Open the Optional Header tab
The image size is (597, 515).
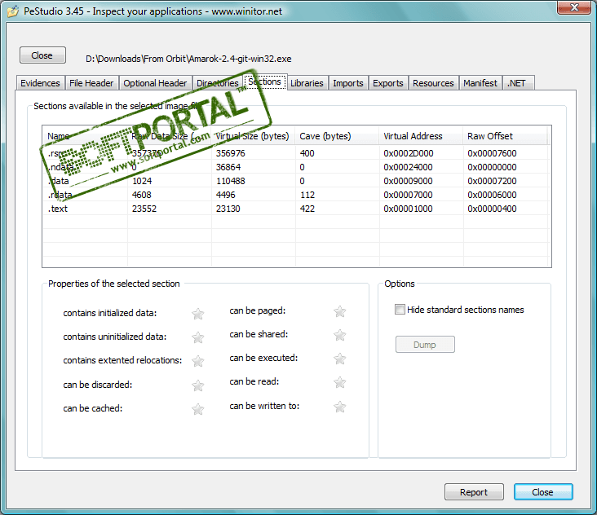(155, 83)
